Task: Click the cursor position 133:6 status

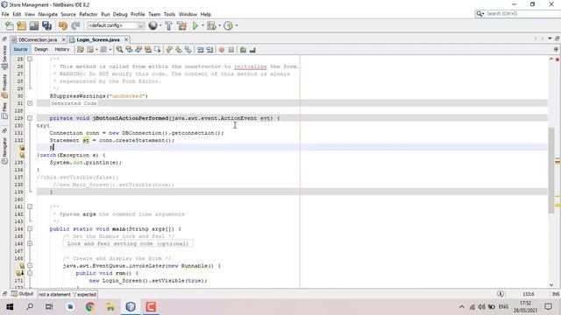Action: tap(529, 294)
